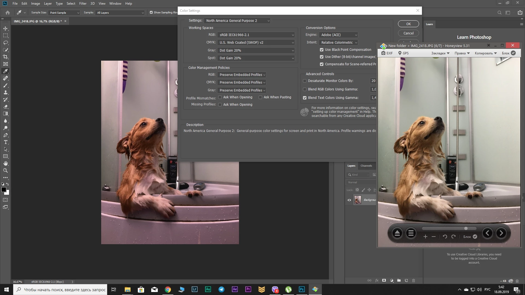
Task: Enable Desaturate Monitor Colors By option
Action: [x=305, y=81]
